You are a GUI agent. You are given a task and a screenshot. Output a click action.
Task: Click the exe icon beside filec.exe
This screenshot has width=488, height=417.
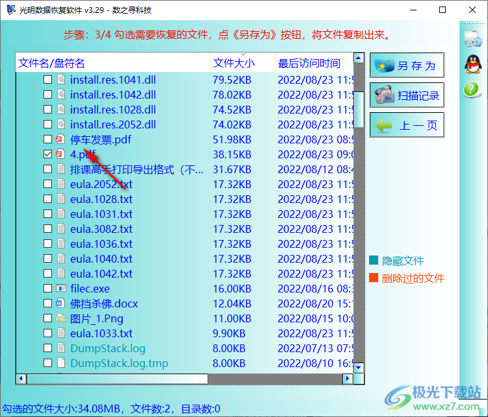tap(61, 289)
